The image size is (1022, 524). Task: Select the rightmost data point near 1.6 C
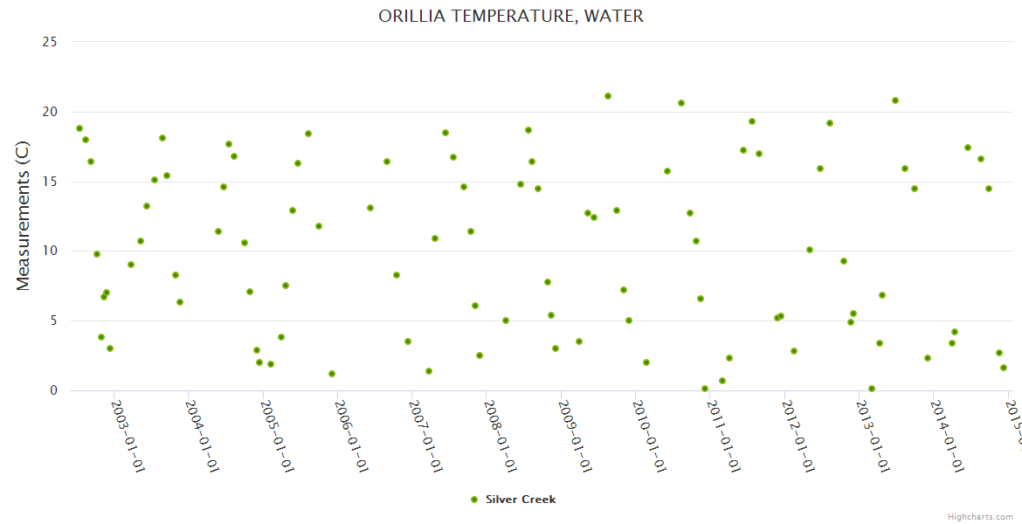click(x=1004, y=368)
